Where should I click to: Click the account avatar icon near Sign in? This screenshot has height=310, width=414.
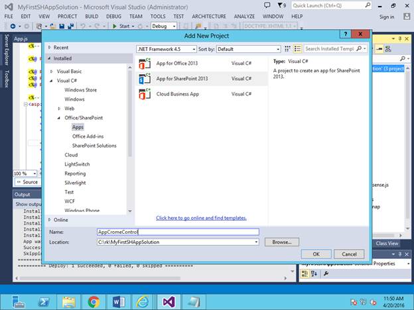click(407, 17)
